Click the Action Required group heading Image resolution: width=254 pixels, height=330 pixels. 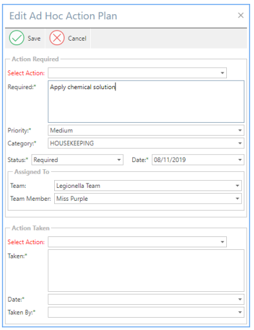tap(35, 59)
